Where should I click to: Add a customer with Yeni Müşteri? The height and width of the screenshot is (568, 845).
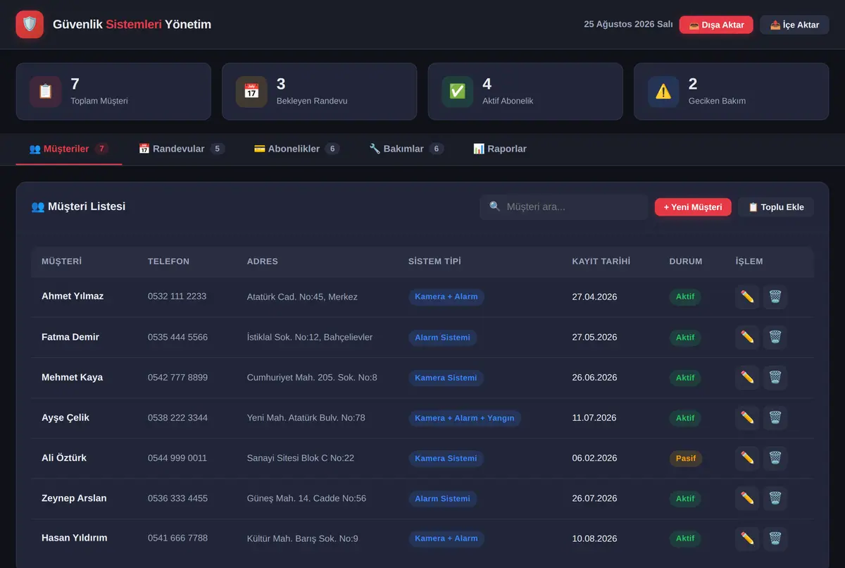693,207
